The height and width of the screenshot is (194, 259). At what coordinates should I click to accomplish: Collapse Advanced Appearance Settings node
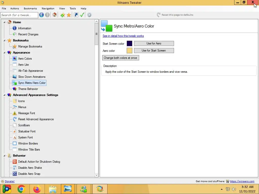[5, 95]
